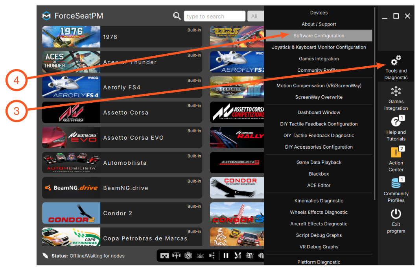Open Joystick & Keyboard Monitor Configuration
The height and width of the screenshot is (271, 420).
[x=319, y=47]
